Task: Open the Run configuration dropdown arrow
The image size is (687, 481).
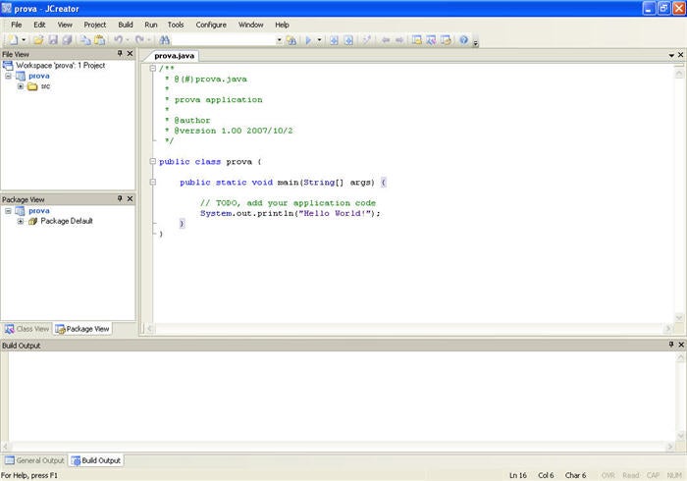Action: pos(319,40)
